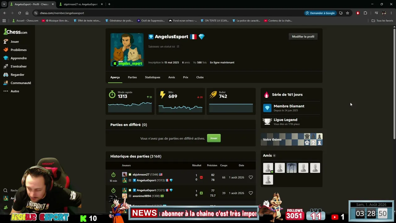Open Problèmes from the left sidebar
Image resolution: width=396 pixels, height=223 pixels.
15,50
